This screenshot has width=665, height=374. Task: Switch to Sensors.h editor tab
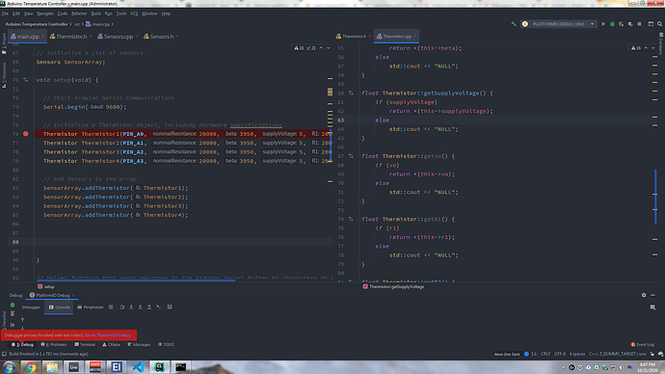click(162, 37)
